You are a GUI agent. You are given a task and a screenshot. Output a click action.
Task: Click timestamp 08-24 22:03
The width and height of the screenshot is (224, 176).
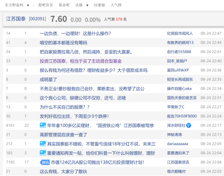coord(211,171)
